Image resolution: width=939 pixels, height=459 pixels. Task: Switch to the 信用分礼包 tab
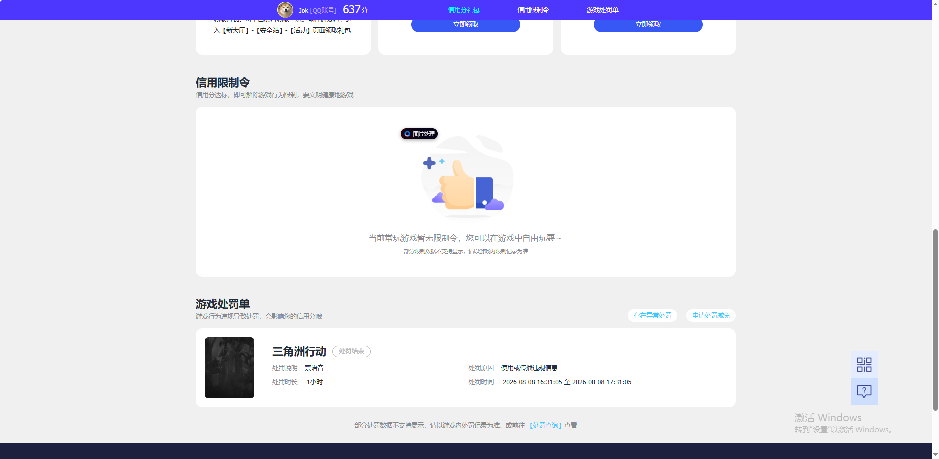click(x=463, y=10)
